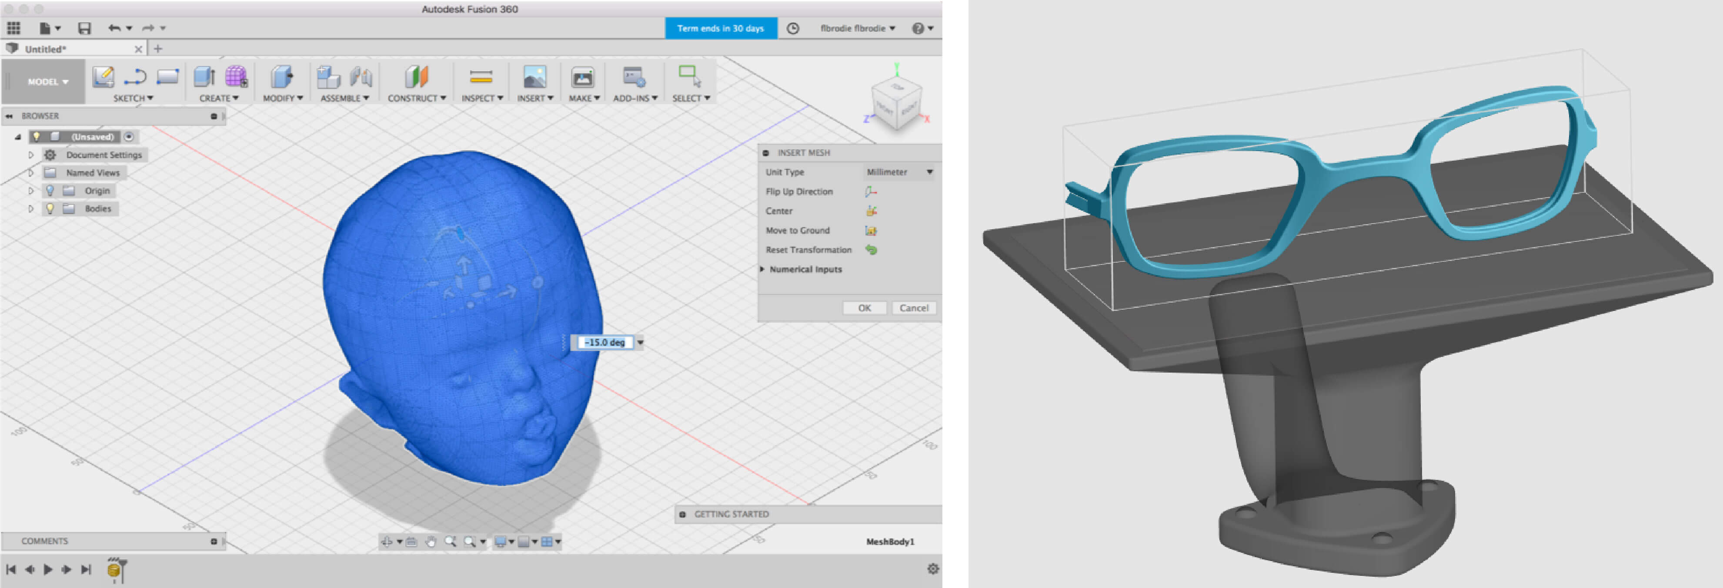Select the Create Form purple mesh icon

[x=235, y=77]
